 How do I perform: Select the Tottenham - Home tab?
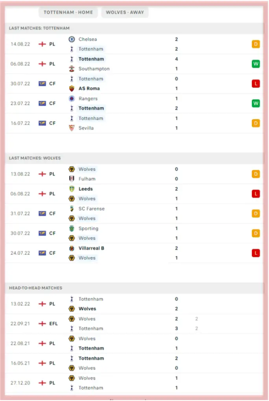(x=68, y=12)
